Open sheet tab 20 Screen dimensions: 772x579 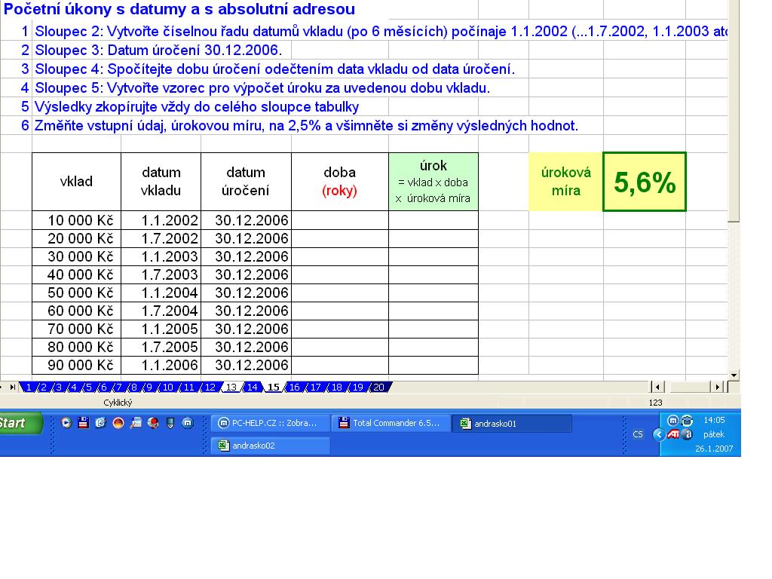point(378,387)
